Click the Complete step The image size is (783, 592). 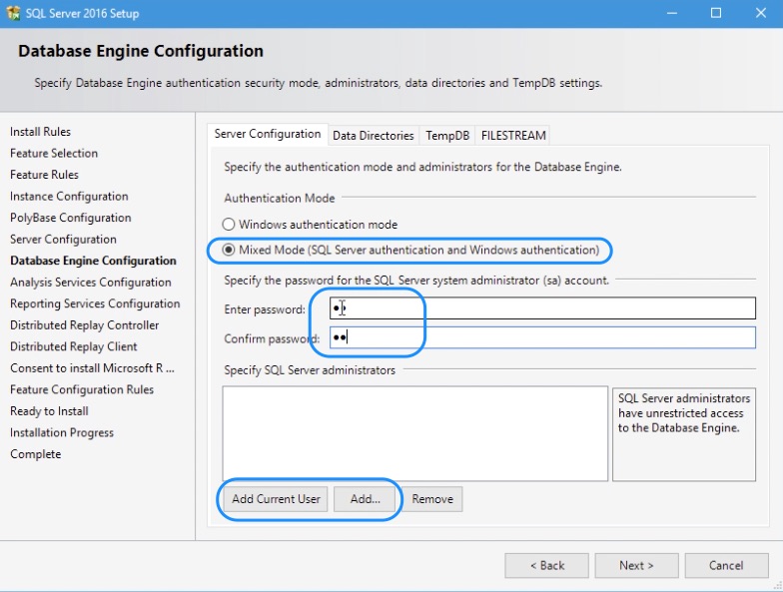pyautogui.click(x=36, y=453)
